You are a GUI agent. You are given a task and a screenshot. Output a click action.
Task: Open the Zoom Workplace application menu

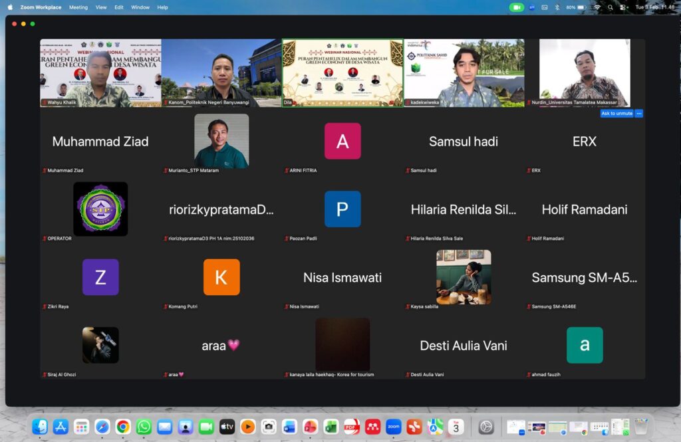click(x=41, y=7)
